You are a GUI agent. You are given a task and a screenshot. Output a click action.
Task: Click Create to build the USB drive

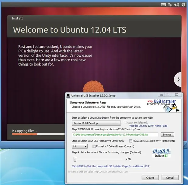pos(150,178)
